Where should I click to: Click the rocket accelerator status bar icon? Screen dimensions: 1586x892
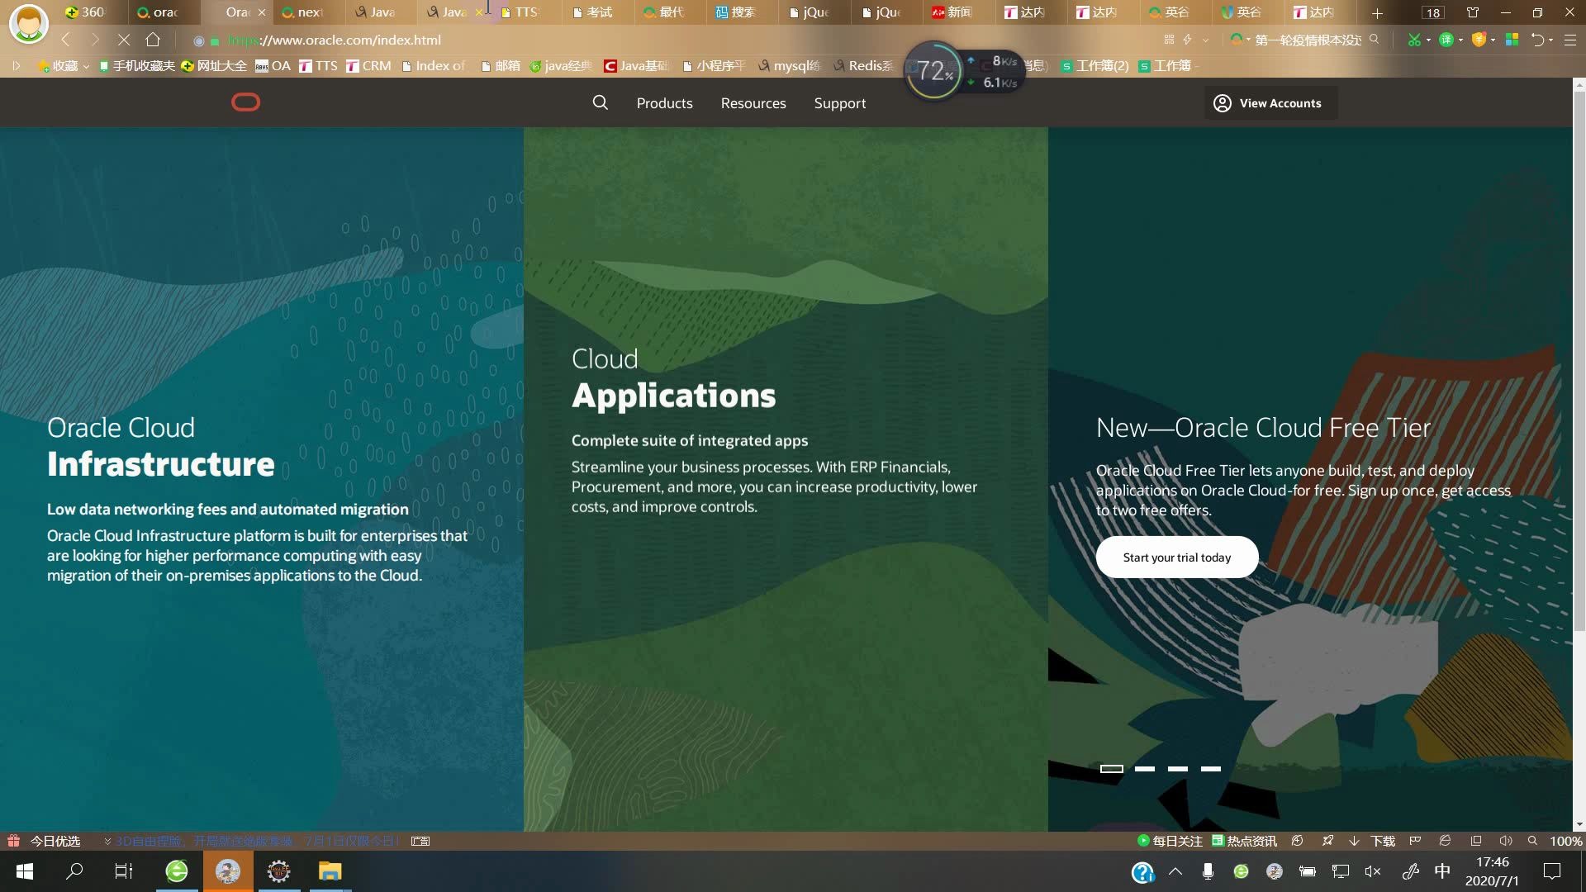pos(1327,841)
